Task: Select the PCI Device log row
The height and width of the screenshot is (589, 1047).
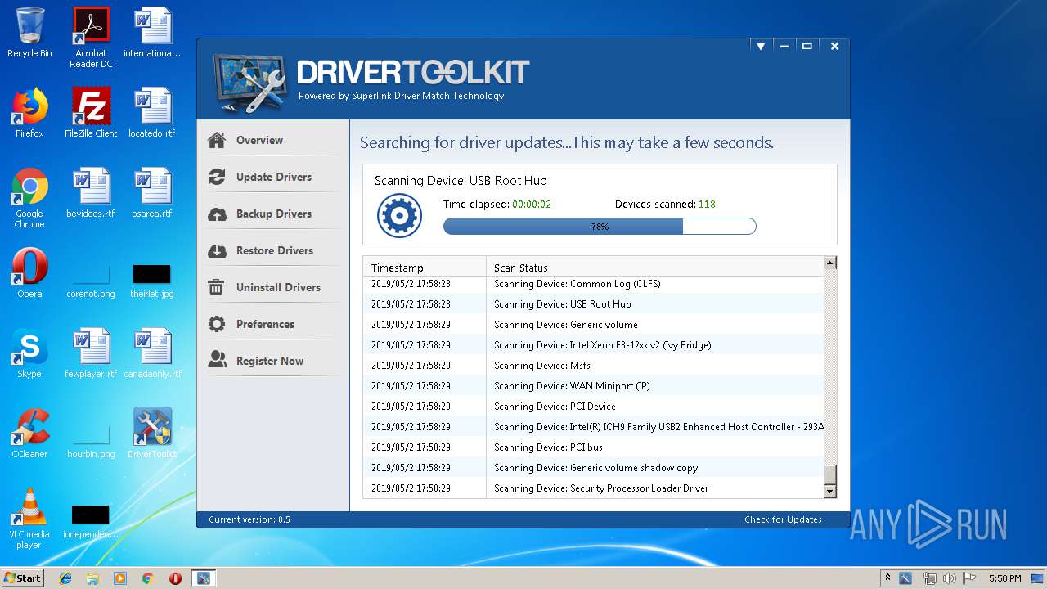Action: (x=594, y=407)
